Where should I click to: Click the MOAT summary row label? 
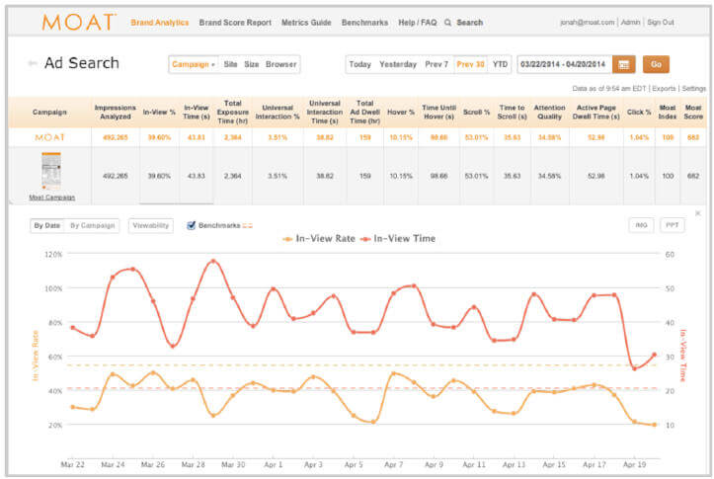tap(49, 137)
